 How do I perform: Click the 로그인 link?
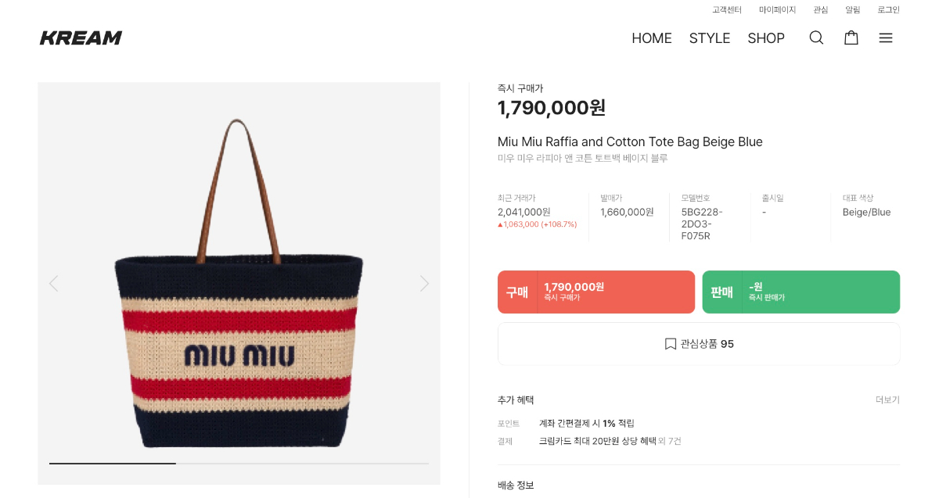point(888,10)
